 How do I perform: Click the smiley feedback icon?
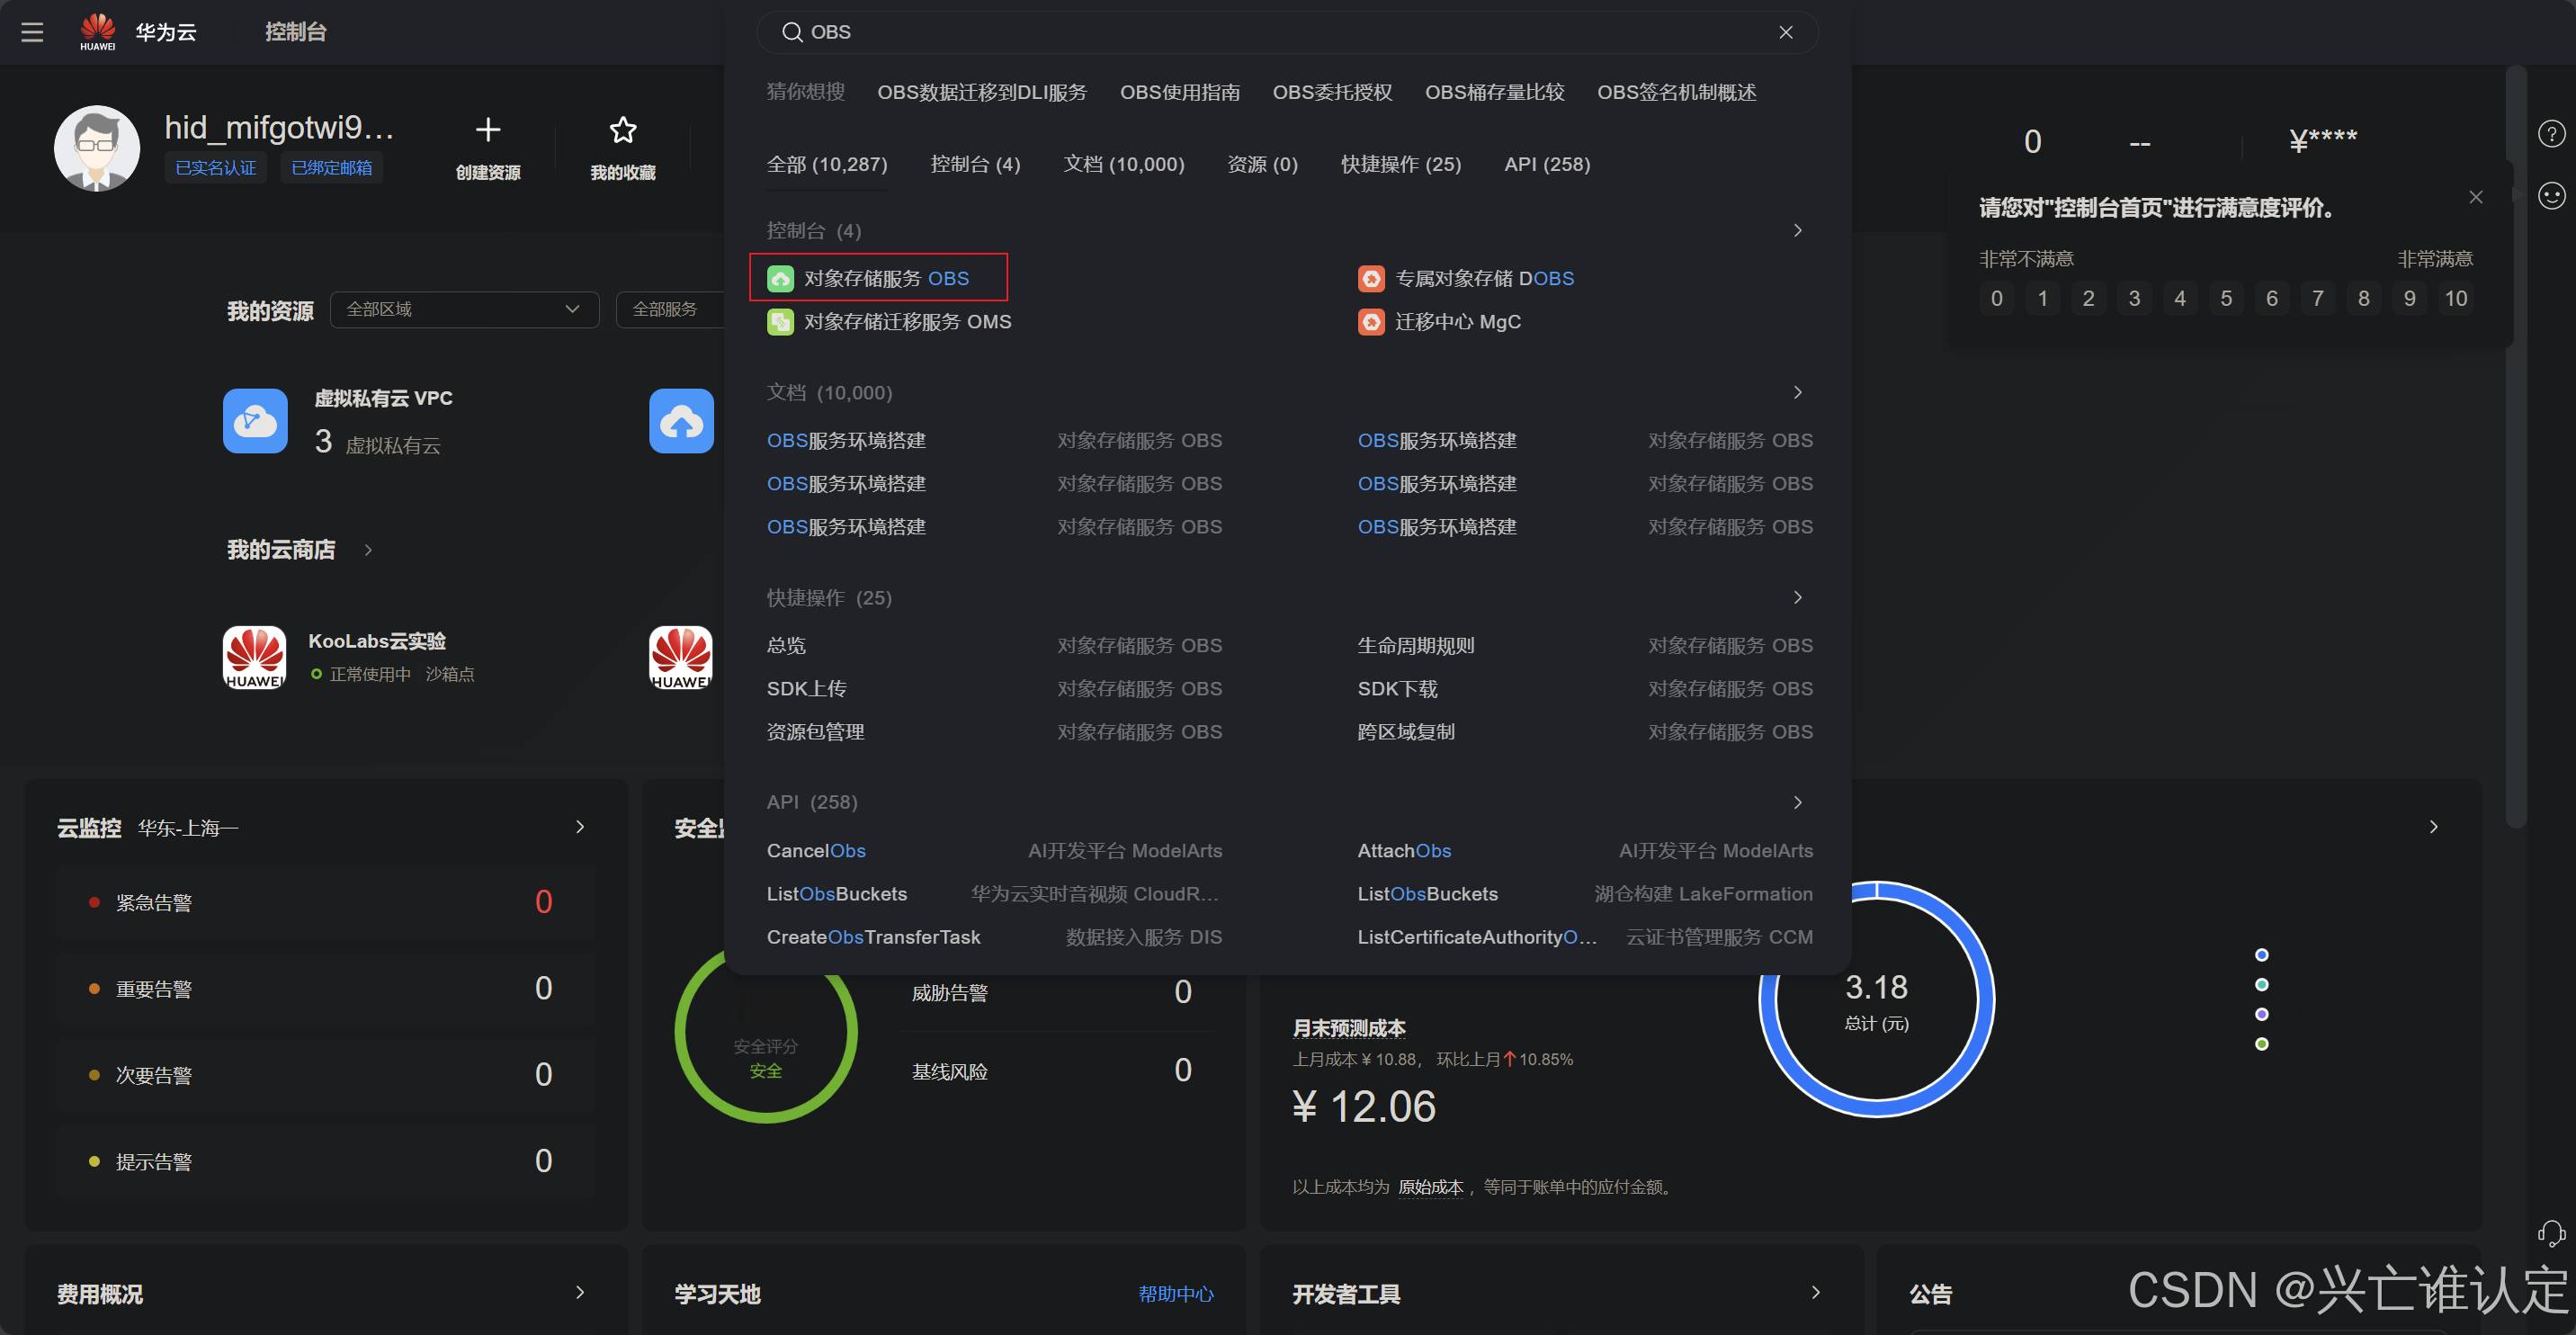2552,195
